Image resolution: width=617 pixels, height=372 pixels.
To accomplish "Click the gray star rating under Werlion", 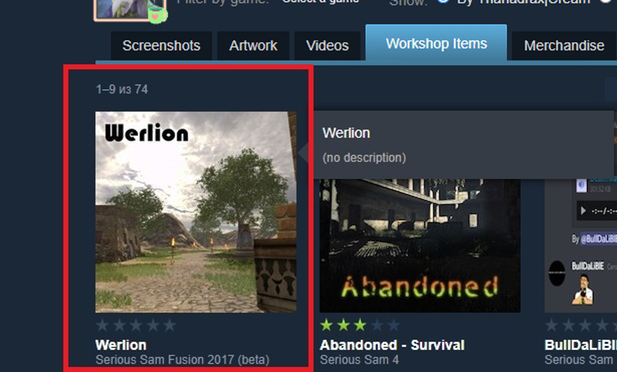I will point(136,325).
